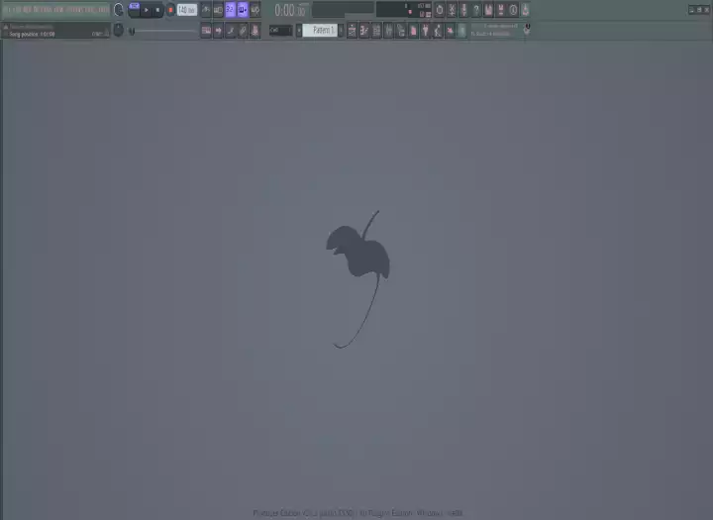Open the Cell snap selector dropdown
Viewport: 713px width, 520px height.
(x=280, y=31)
